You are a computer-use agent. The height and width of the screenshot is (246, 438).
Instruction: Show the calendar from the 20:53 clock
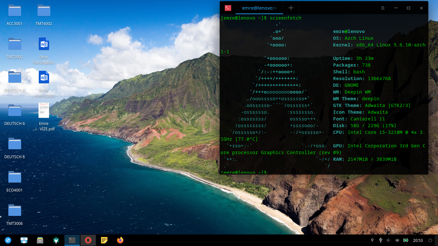coord(418,240)
